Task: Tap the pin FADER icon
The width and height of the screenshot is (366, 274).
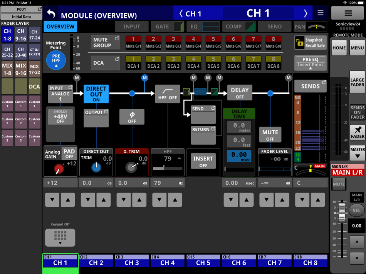Action: 358,132
